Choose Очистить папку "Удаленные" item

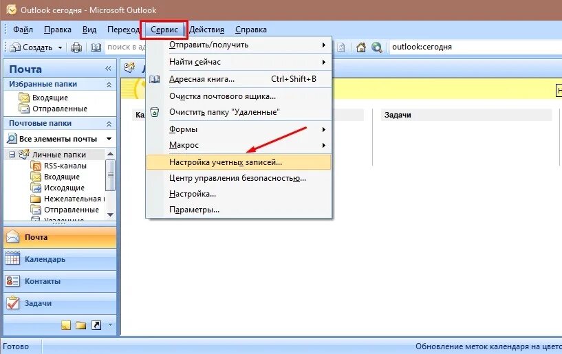click(x=239, y=112)
